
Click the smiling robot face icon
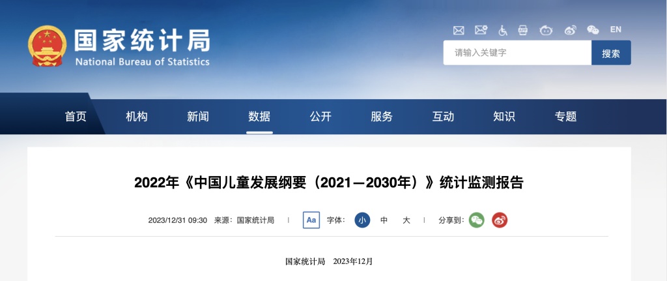(x=546, y=30)
